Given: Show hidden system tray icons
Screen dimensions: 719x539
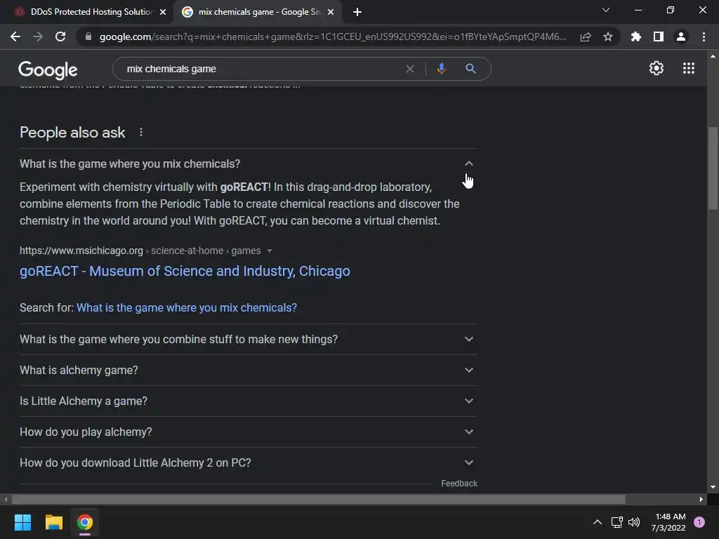Looking at the screenshot, I should click(x=597, y=522).
